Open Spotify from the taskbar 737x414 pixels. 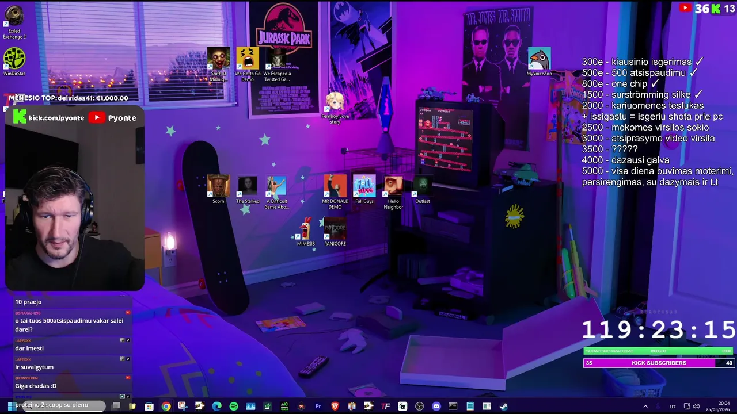click(233, 407)
